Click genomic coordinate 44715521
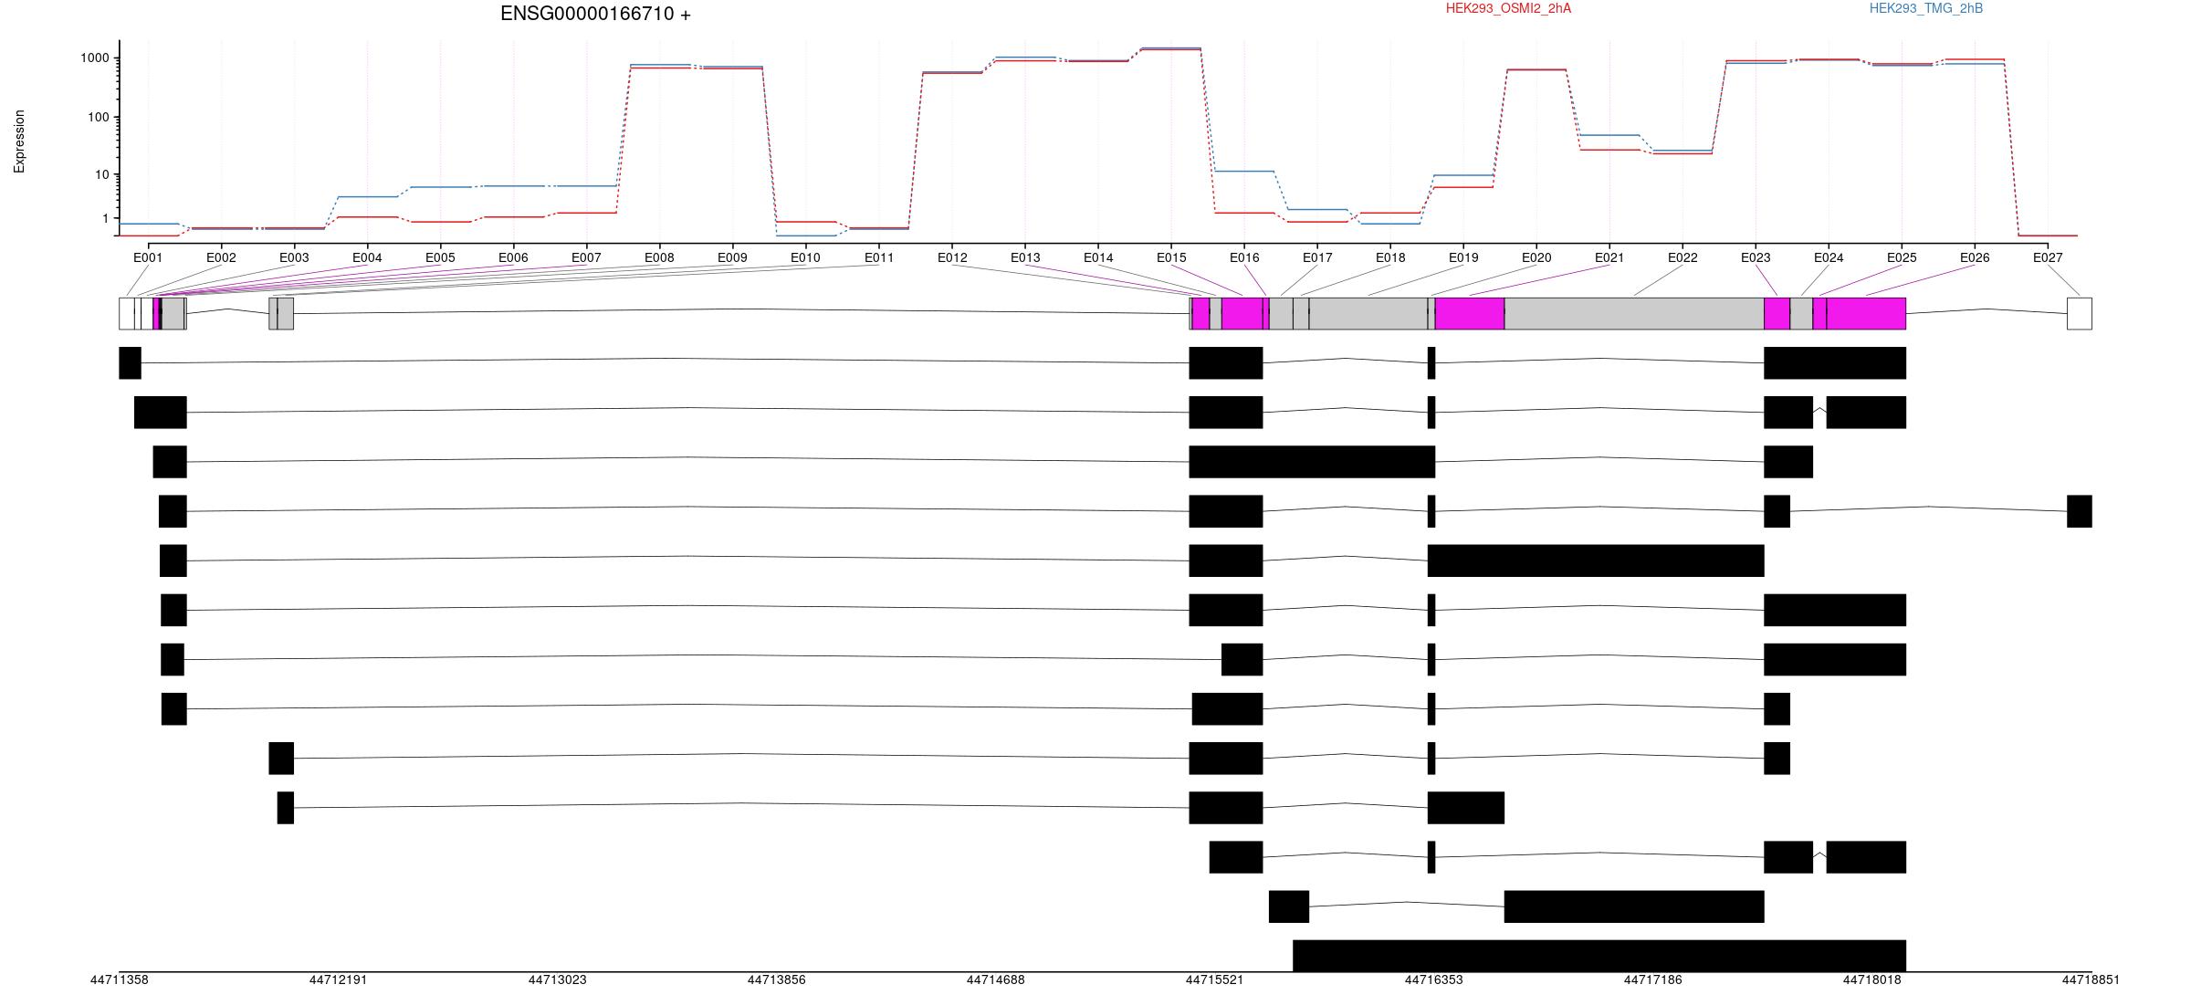 point(1214,979)
